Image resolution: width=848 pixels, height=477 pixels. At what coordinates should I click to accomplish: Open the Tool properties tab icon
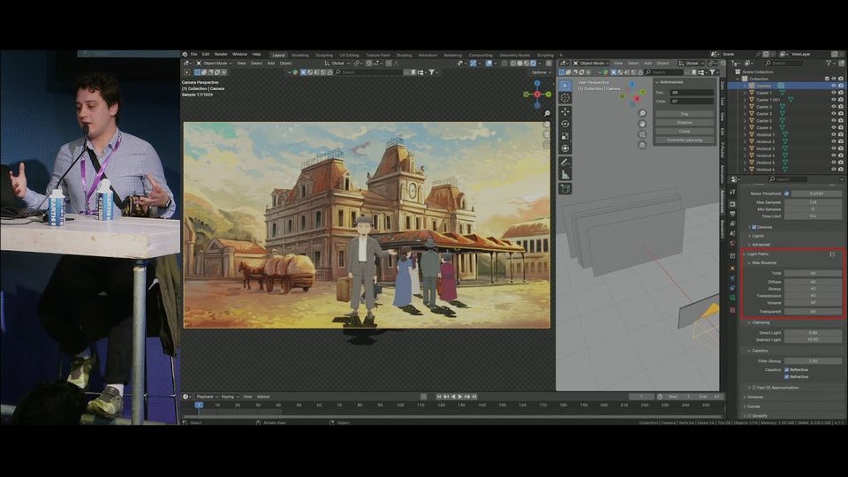coord(733,192)
